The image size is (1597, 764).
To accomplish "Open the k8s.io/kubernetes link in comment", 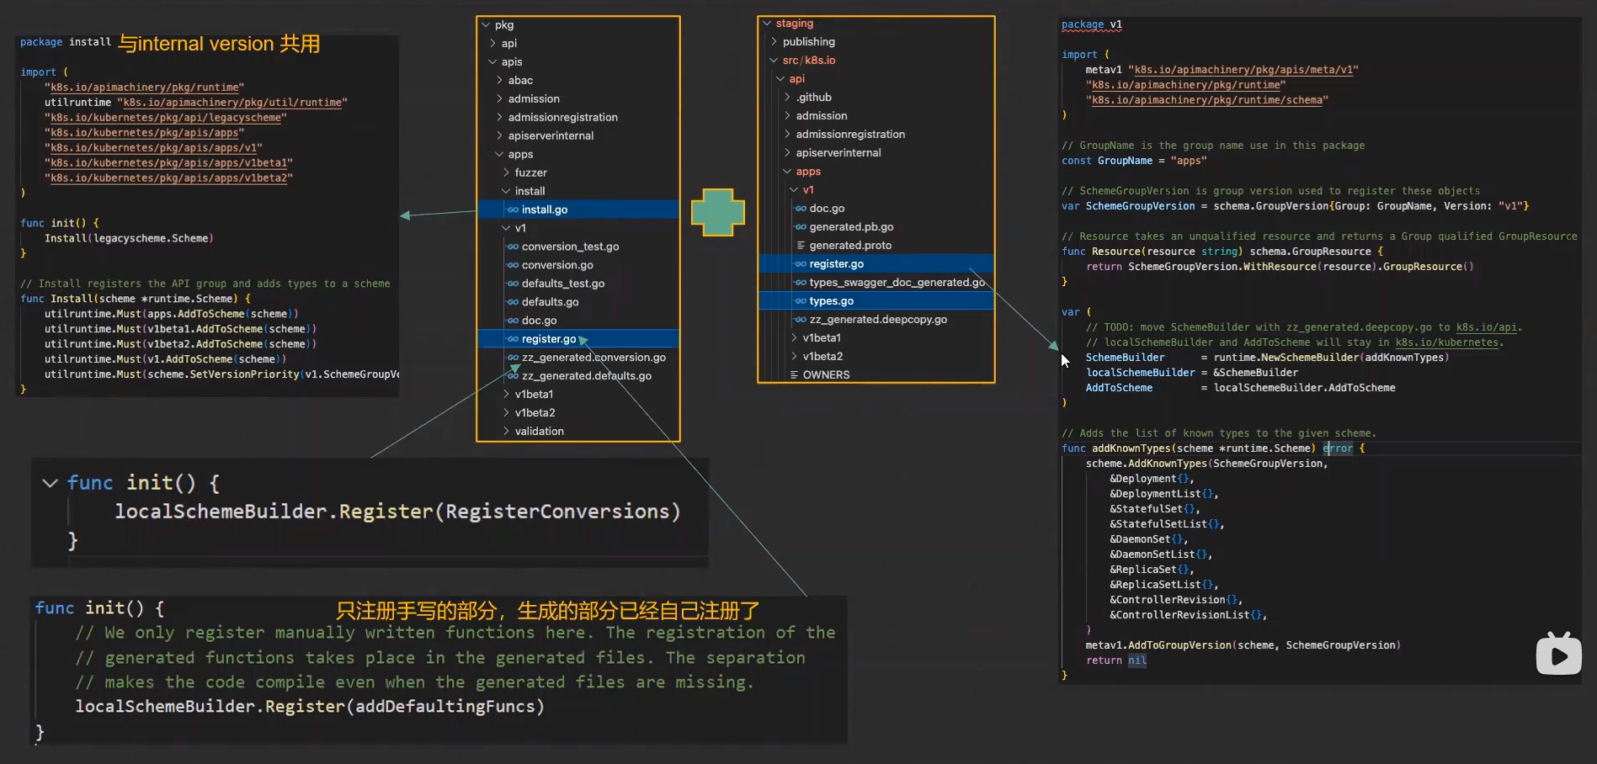I will coord(1446,342).
